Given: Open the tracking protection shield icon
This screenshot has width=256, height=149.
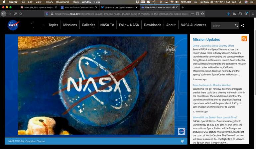Looking at the screenshot, I should (x=47, y=14).
